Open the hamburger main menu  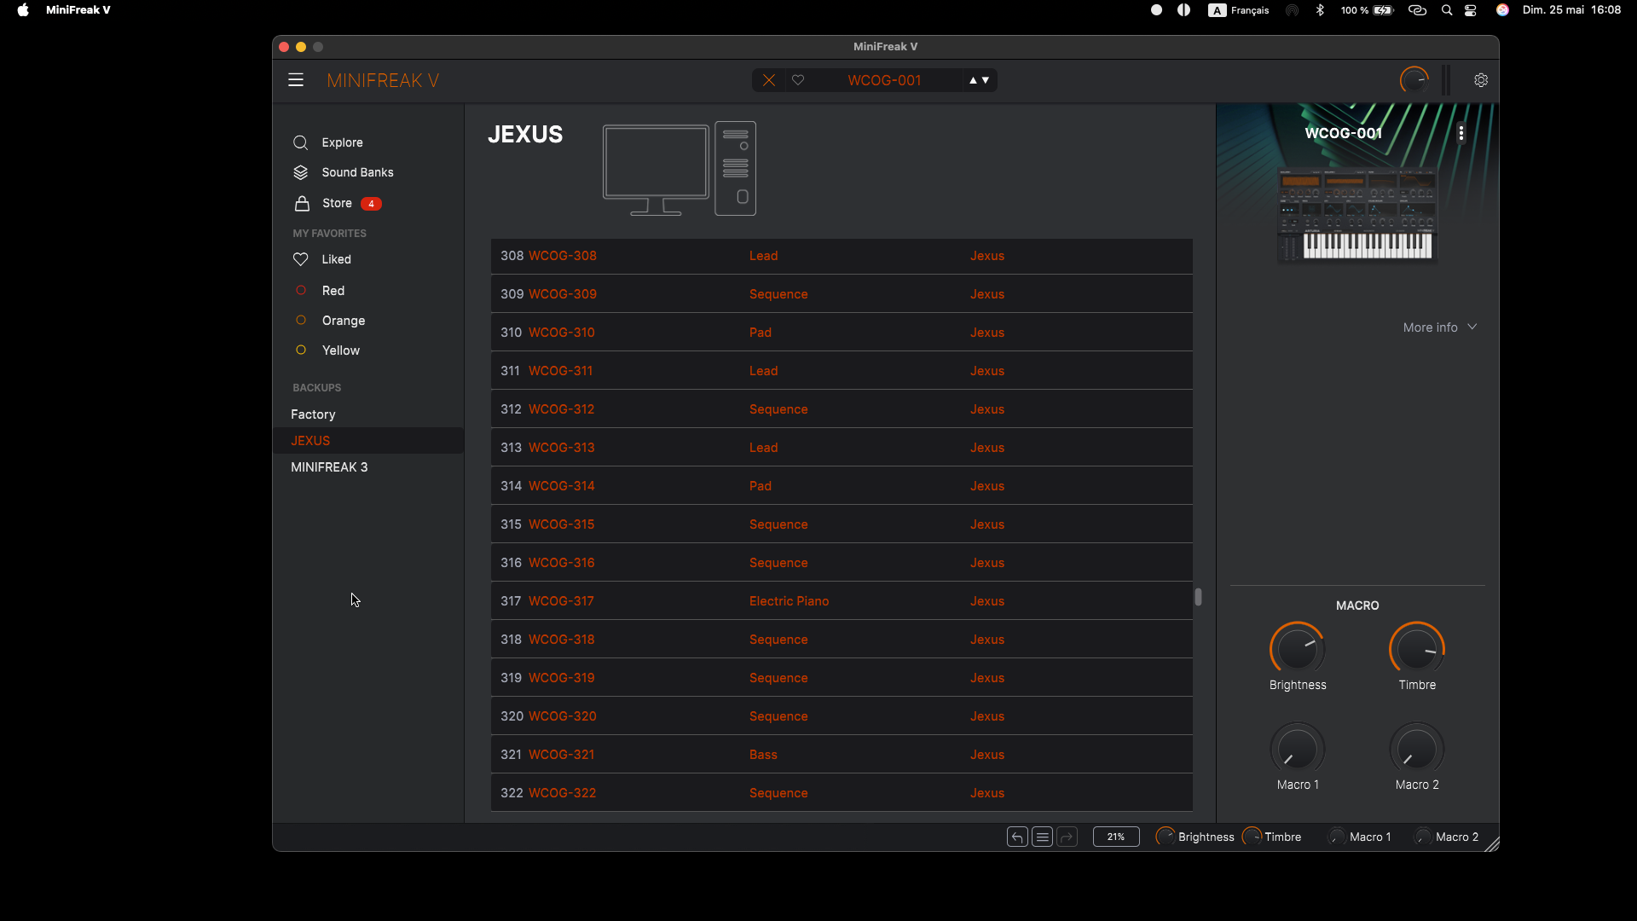(x=296, y=80)
